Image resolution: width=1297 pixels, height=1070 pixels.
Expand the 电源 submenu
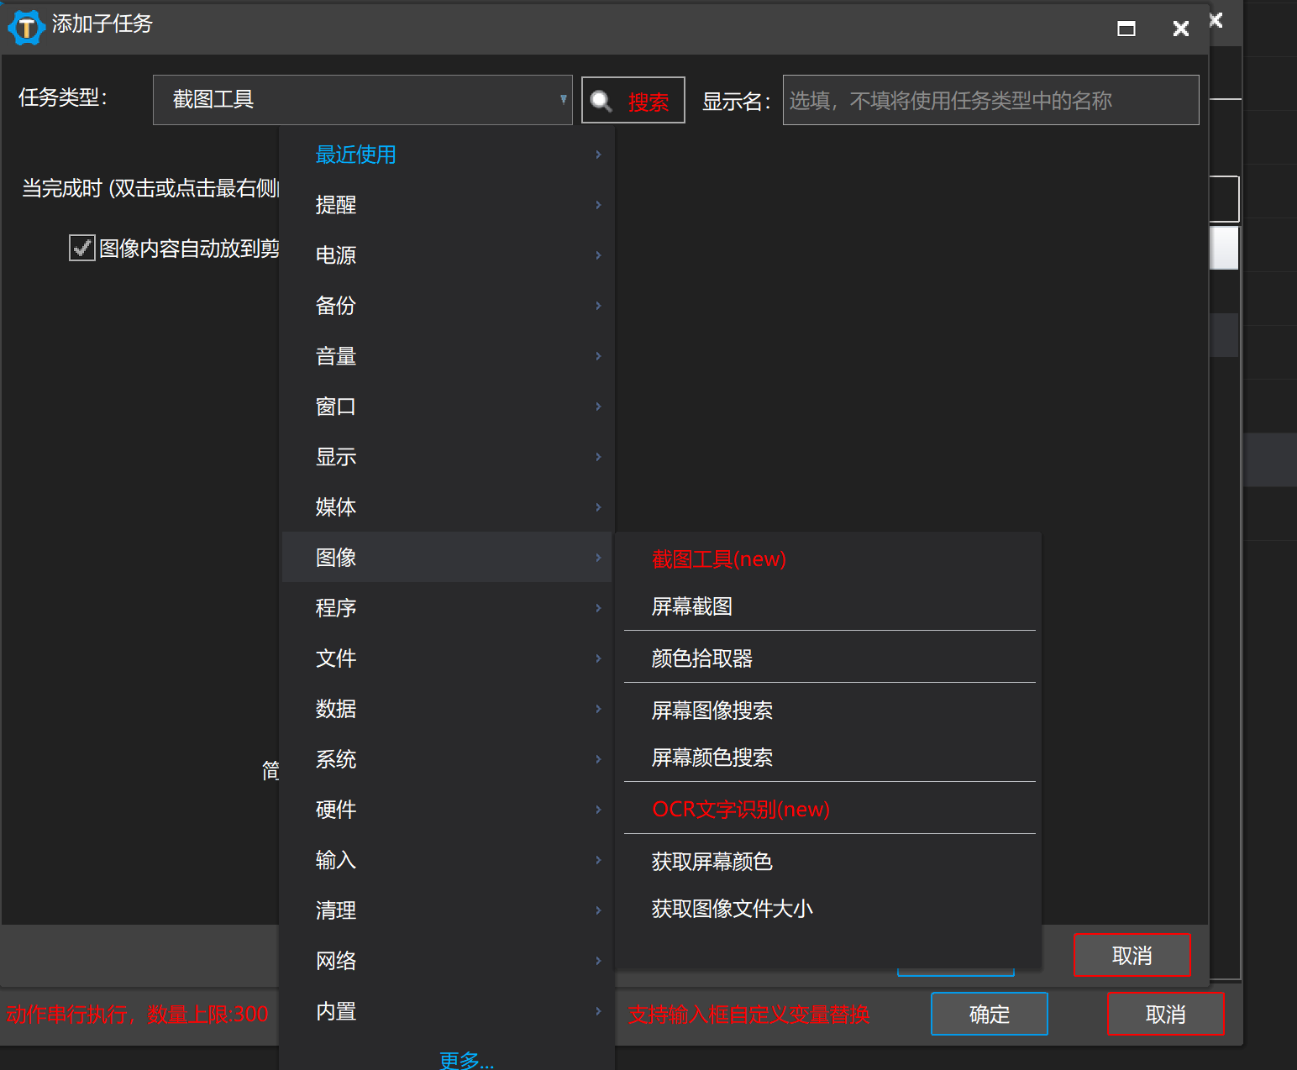click(447, 255)
